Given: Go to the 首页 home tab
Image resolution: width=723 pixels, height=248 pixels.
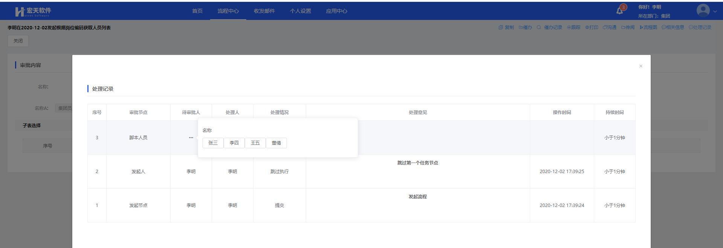Looking at the screenshot, I should (x=197, y=11).
